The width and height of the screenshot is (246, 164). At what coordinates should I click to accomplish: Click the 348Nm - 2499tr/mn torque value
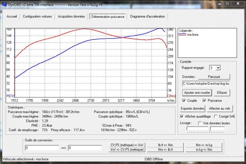pos(55,117)
